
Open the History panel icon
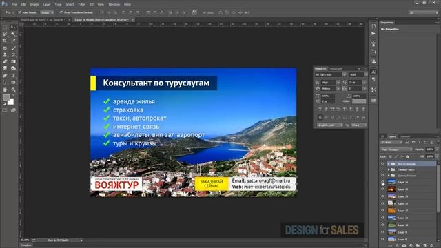373,26
